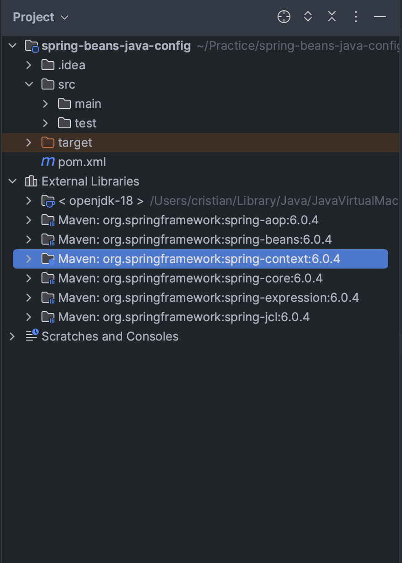This screenshot has height=563, width=402.
Task: Click the Scratches and Consoles icon
Action: (31, 336)
